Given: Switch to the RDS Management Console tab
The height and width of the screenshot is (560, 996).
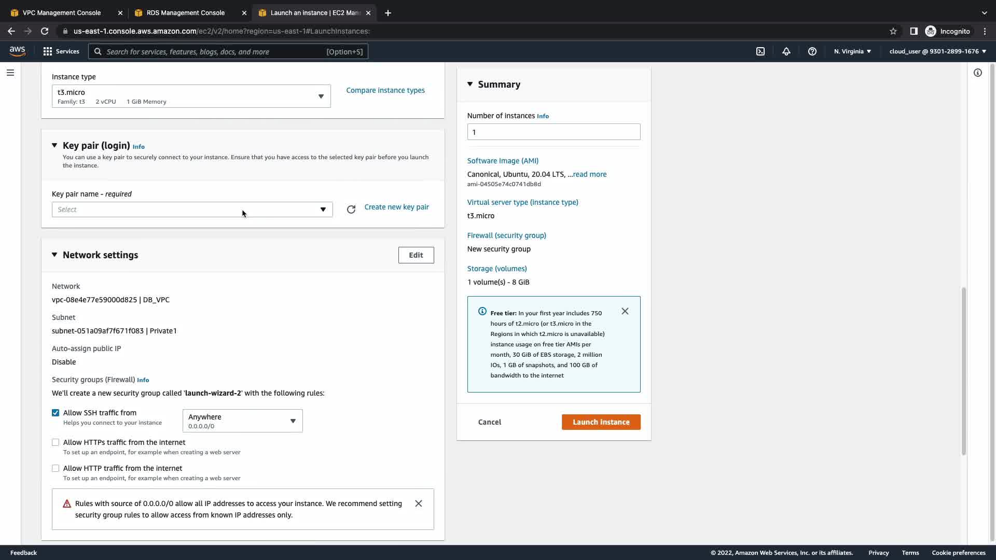Looking at the screenshot, I should pyautogui.click(x=186, y=12).
